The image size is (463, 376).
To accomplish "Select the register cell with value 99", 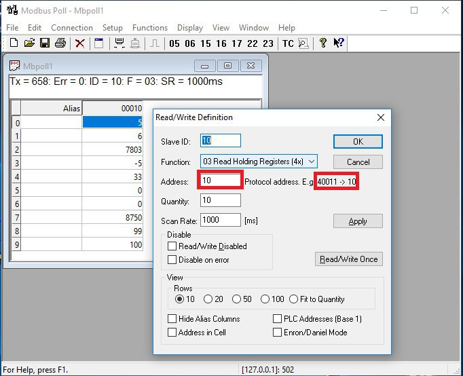I will pos(112,231).
